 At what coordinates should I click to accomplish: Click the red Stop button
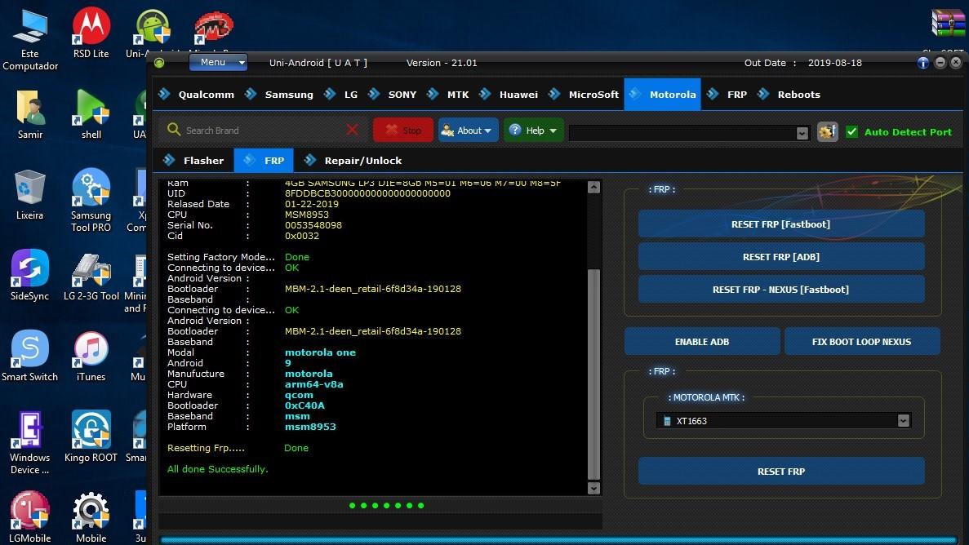[x=403, y=131]
